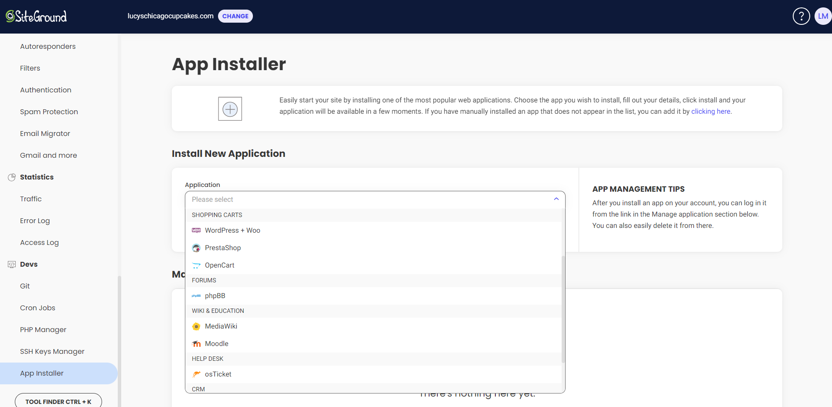
Task: Switch to SSH Keys Manager in sidebar
Action: (x=52, y=351)
